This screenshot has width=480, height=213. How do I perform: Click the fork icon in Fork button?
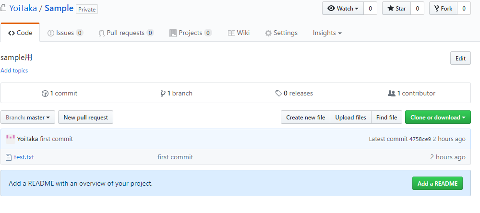(x=437, y=8)
